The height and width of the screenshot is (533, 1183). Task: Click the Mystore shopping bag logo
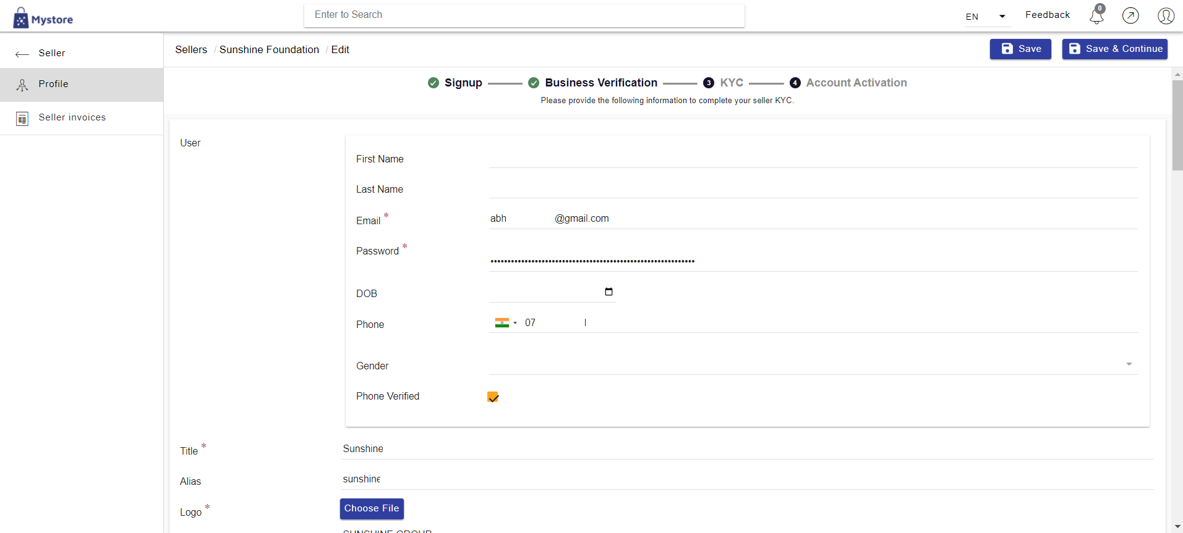[22, 19]
